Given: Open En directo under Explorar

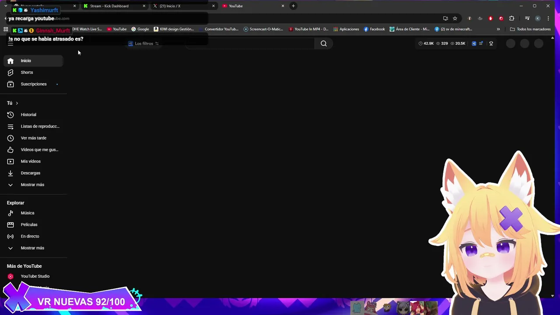Looking at the screenshot, I should click(x=33, y=236).
